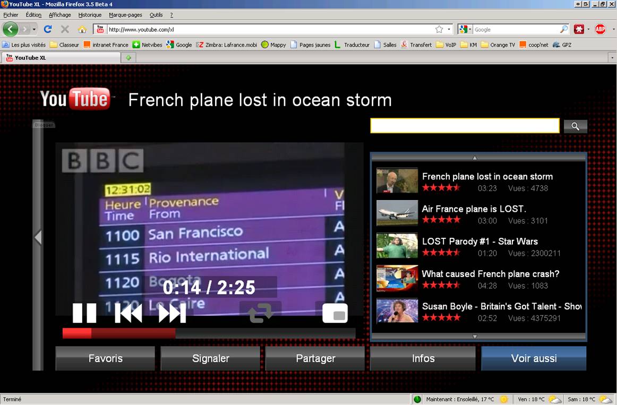The image size is (617, 405).
Task: Go back with Firefox back arrow
Action: 11,29
